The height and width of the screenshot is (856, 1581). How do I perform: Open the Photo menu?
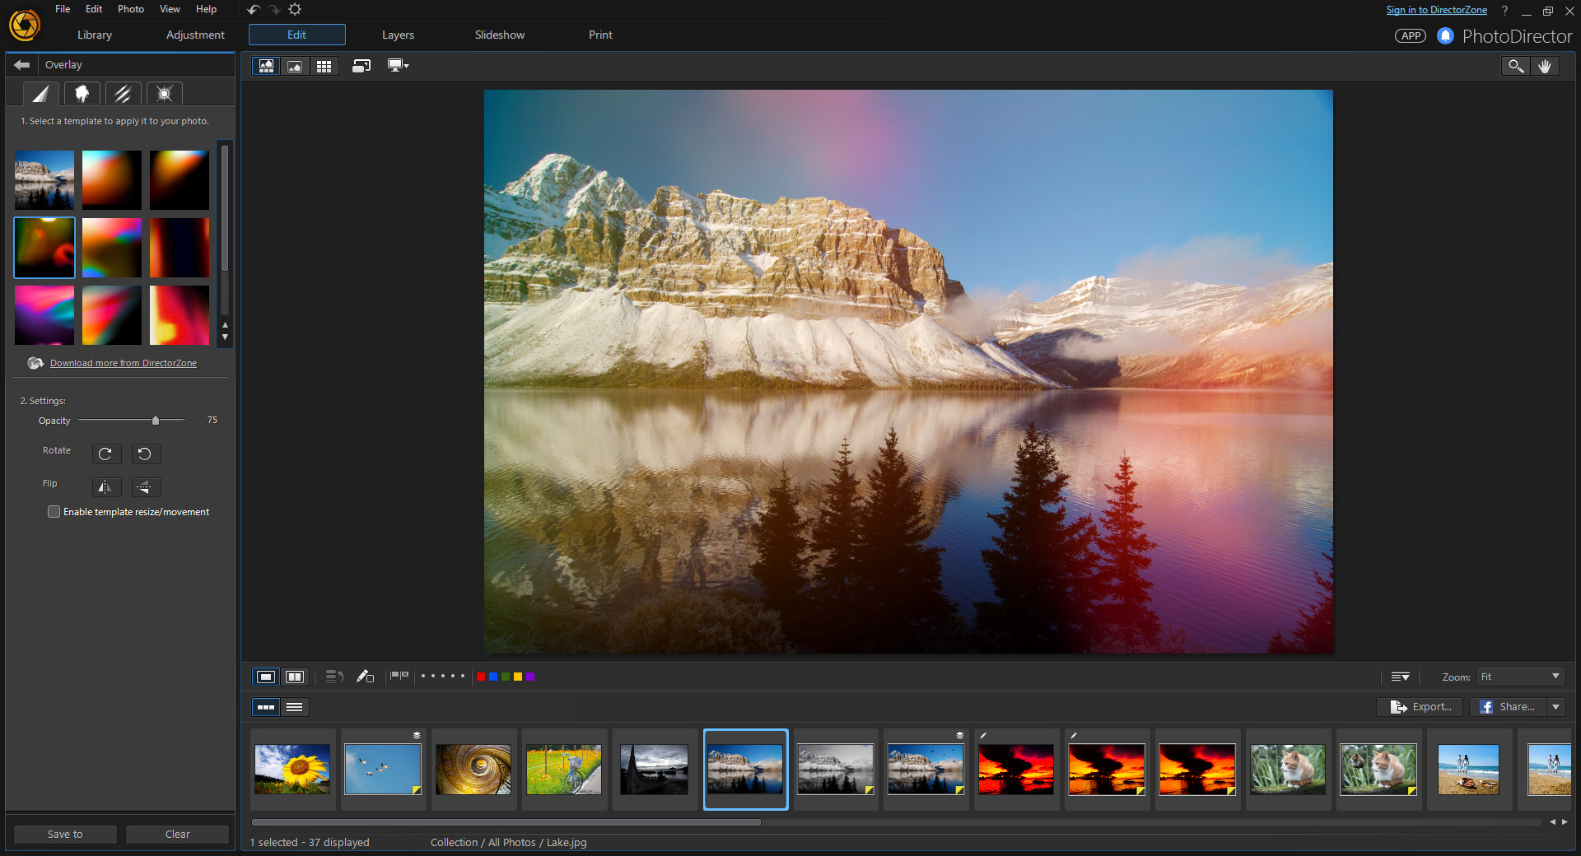(x=130, y=9)
